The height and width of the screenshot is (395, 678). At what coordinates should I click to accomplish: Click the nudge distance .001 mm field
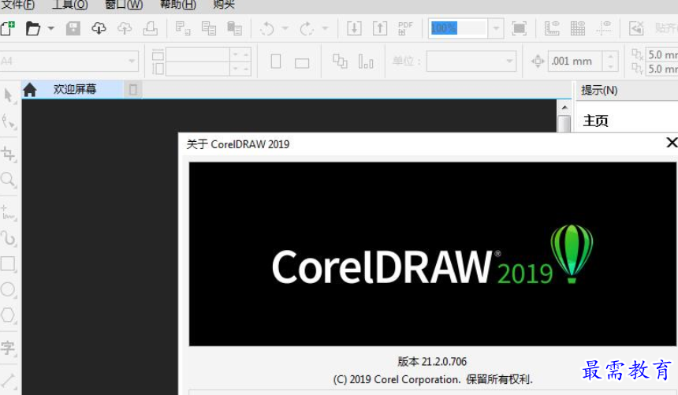pos(575,61)
